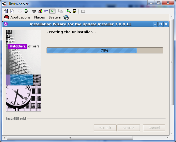Show the connection info icon
Viewport: 176px width, 142px height.
12,11
